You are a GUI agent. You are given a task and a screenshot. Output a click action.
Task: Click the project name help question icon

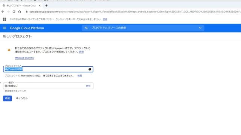(x=90, y=69)
